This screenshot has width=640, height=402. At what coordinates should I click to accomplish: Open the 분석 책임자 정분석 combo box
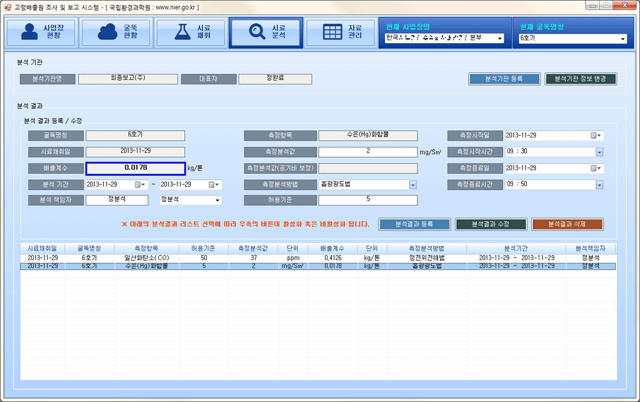[217, 200]
